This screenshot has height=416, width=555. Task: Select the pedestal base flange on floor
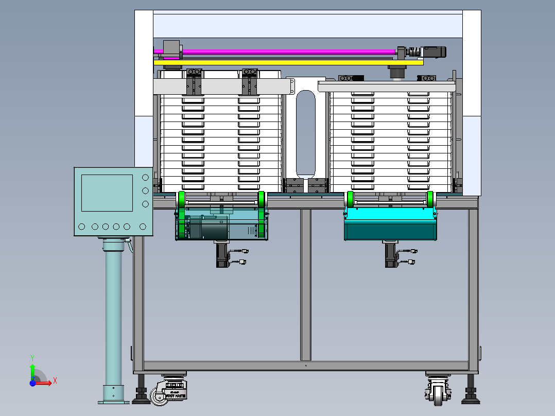(x=114, y=402)
